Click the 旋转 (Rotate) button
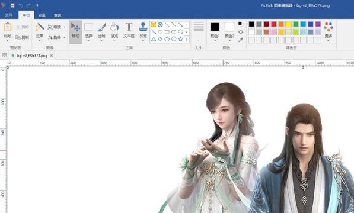 click(x=55, y=37)
